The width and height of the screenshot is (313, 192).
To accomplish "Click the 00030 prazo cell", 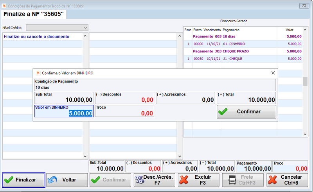I will click(198, 59).
